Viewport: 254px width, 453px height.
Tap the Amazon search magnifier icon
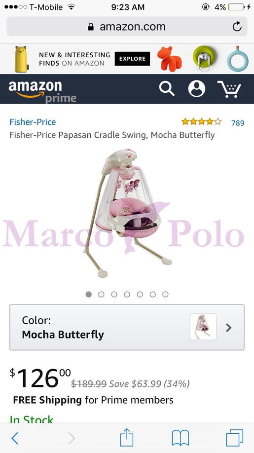coord(167,88)
